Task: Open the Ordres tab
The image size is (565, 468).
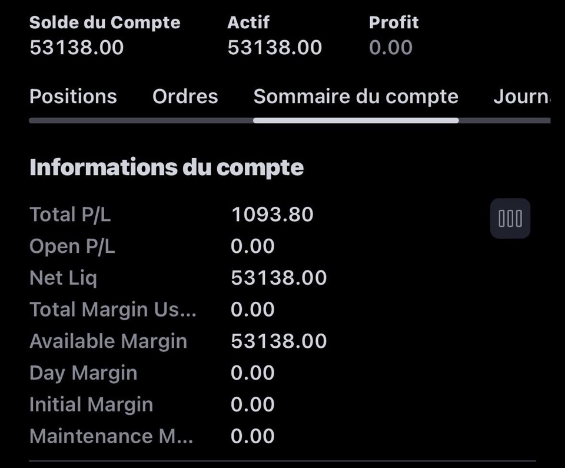Action: (185, 96)
